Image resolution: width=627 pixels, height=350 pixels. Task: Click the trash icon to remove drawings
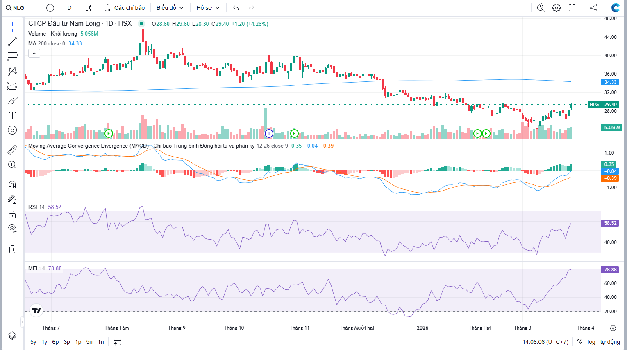click(x=12, y=249)
